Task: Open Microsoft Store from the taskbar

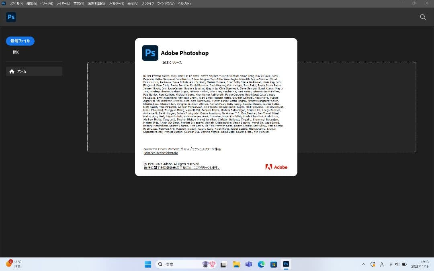Action: point(274,264)
